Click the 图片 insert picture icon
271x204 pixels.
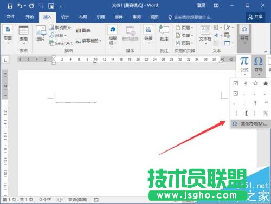point(41,34)
